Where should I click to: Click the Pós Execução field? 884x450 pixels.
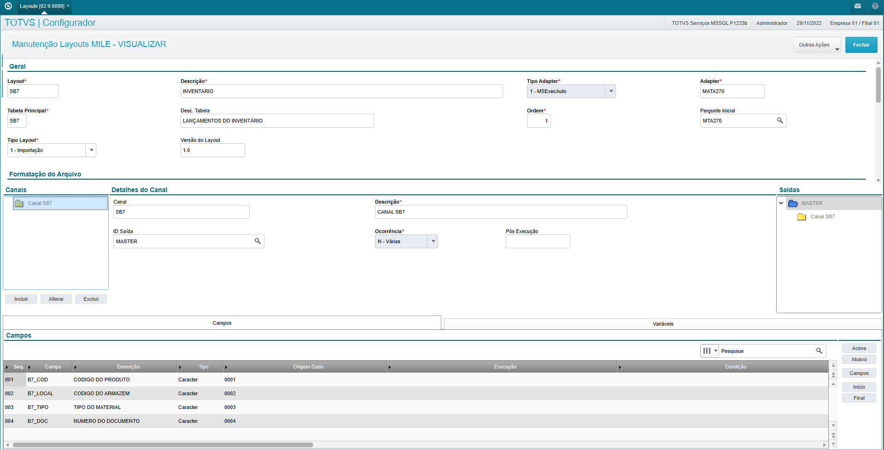pyautogui.click(x=538, y=241)
